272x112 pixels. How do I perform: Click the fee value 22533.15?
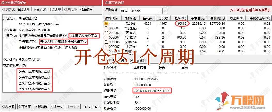click(x=199, y=23)
